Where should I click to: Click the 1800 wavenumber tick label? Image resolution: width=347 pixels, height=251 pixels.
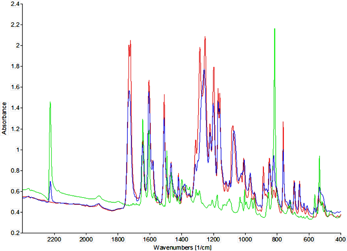point(118,239)
